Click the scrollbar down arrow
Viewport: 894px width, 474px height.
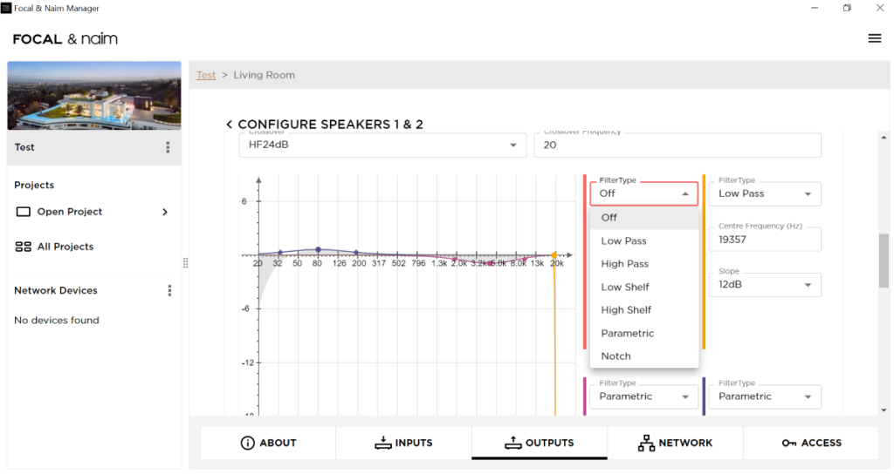884,410
